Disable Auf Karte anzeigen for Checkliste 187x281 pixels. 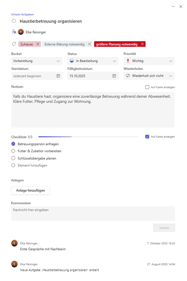tap(147, 137)
